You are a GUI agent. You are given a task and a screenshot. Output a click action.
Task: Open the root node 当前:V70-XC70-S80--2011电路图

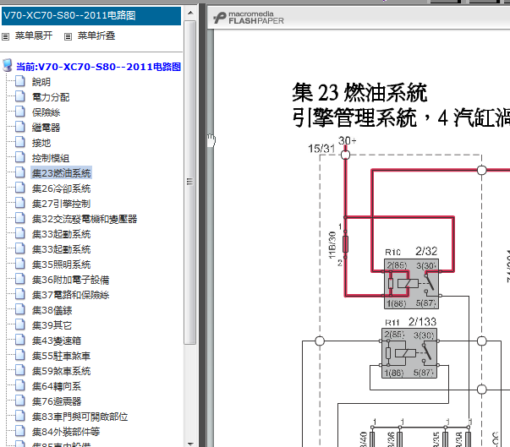point(99,67)
